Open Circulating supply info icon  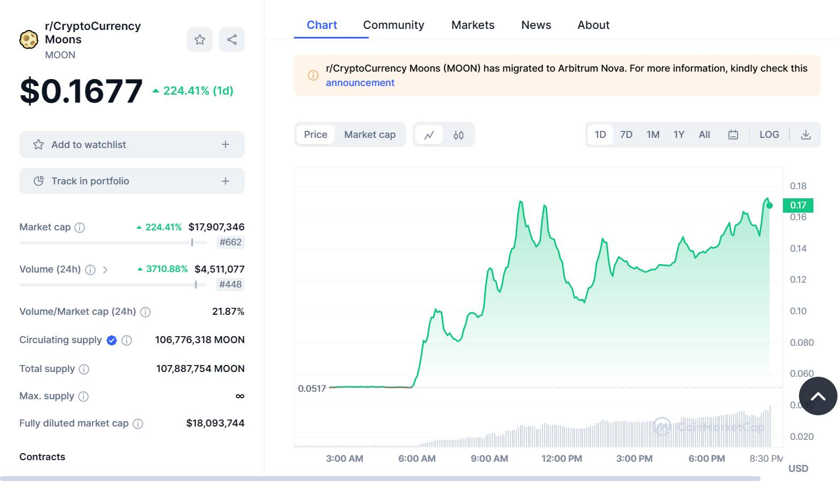coord(127,340)
